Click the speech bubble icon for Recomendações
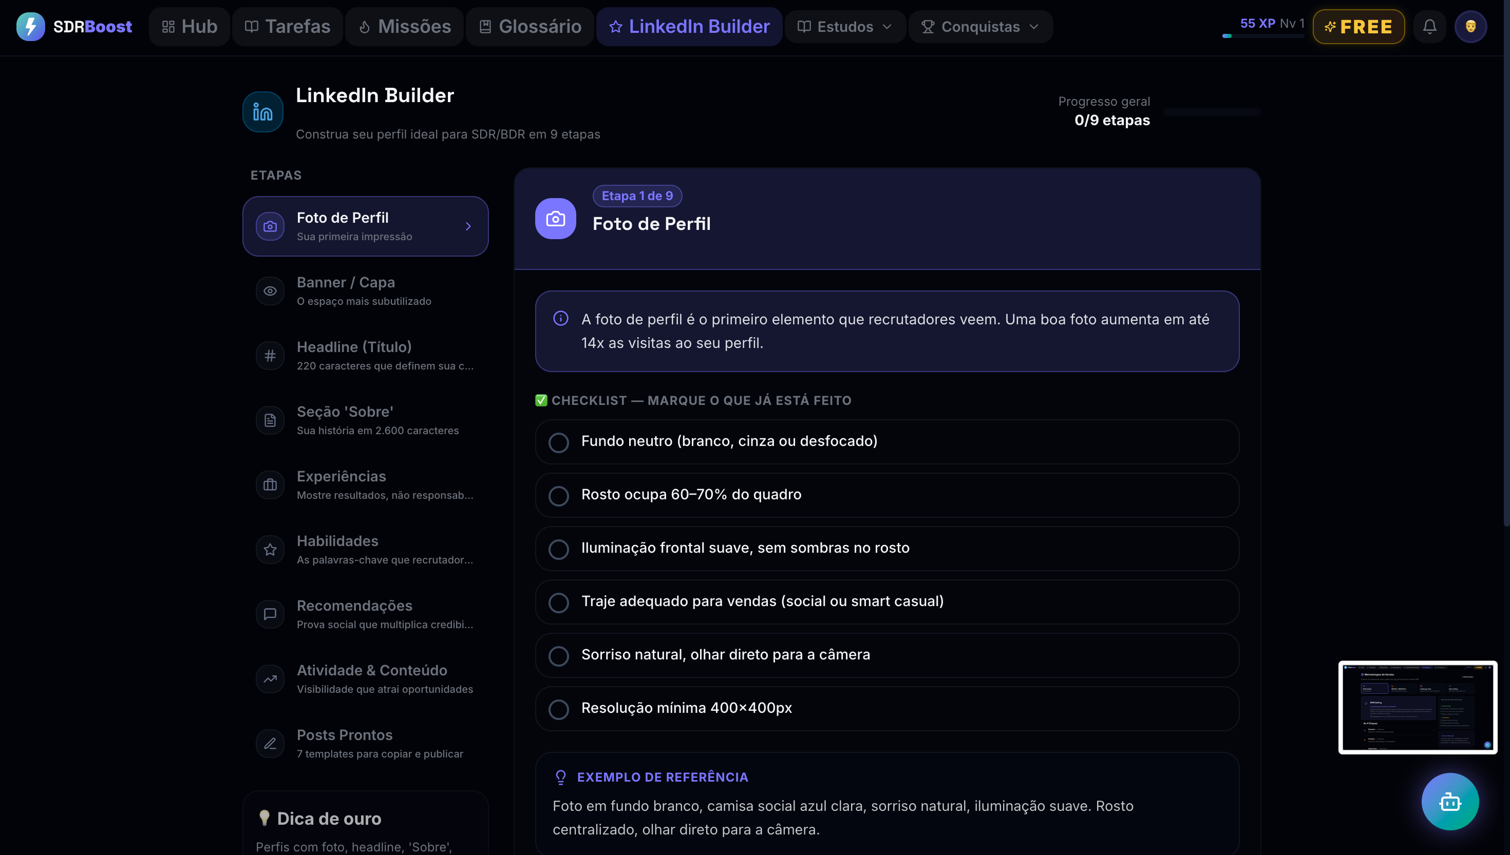The width and height of the screenshot is (1510, 855). click(x=270, y=614)
